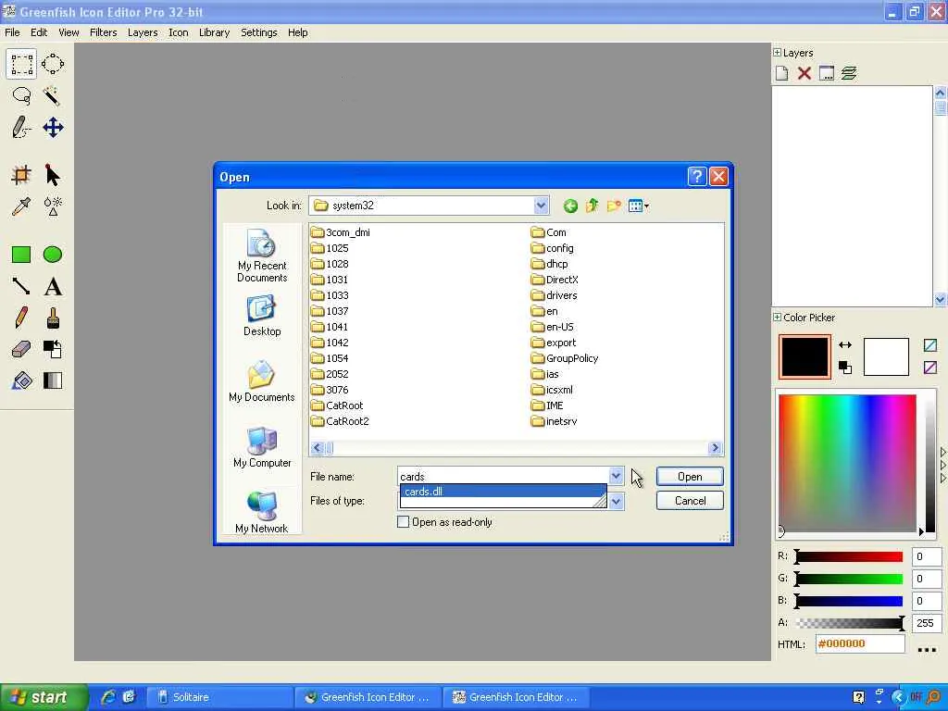Select the green Ellipse shape tool
948x711 pixels.
pos(53,255)
